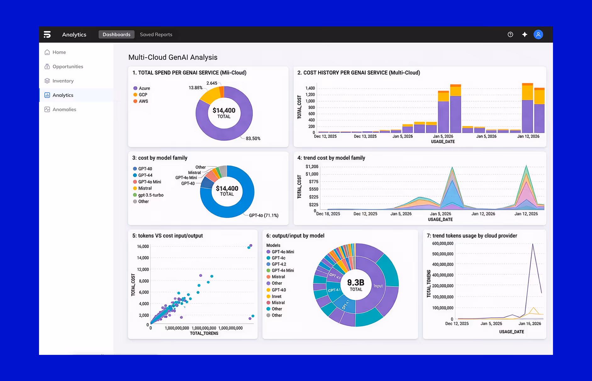
Task: Select the Opportunities sidebar icon
Action: [47, 66]
